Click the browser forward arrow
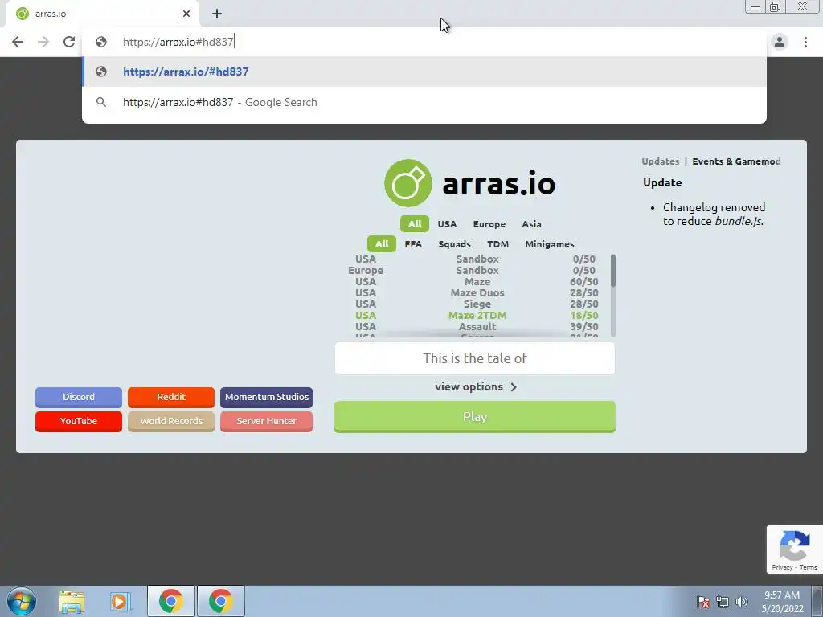The height and width of the screenshot is (617, 823). pos(43,42)
